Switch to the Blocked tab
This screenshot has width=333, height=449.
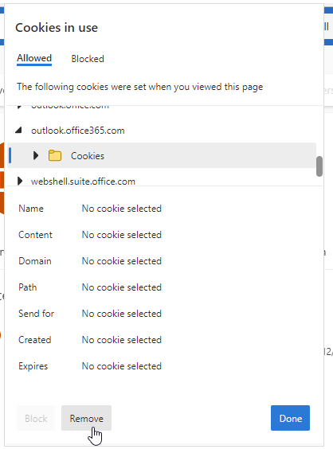pyautogui.click(x=88, y=59)
